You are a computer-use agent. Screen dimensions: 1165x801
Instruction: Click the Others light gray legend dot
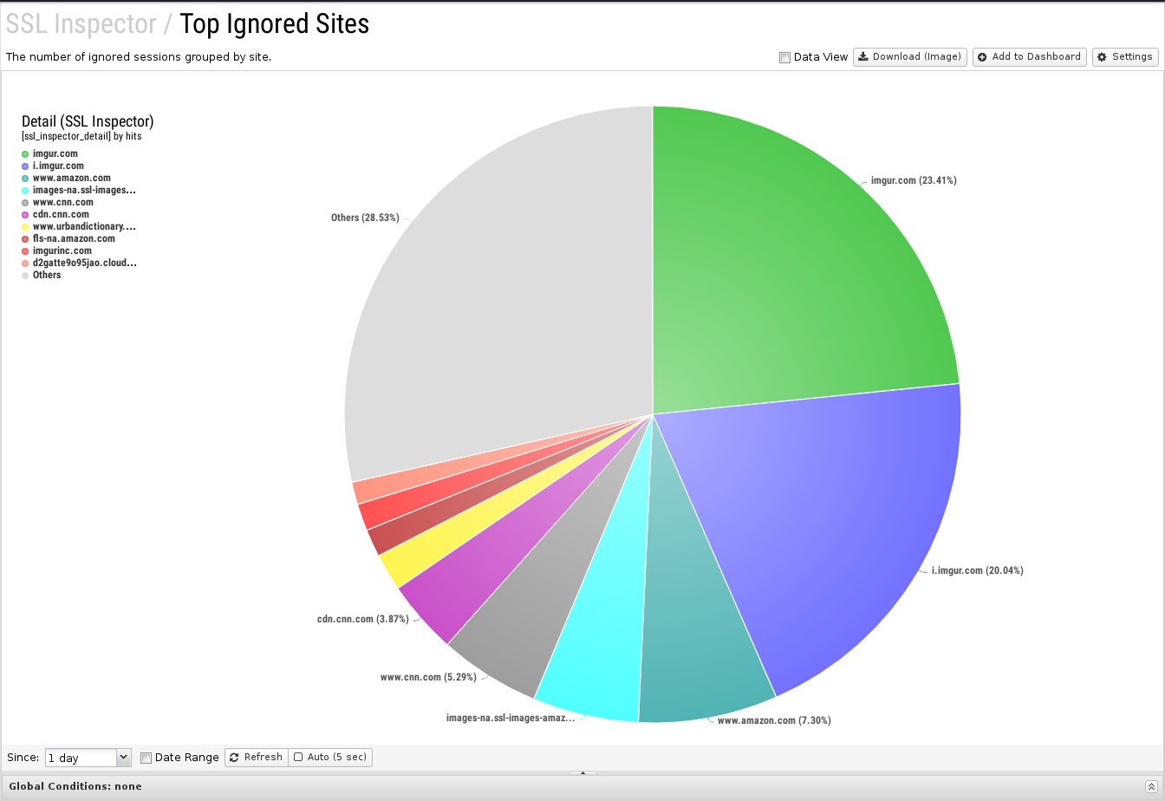[x=25, y=276]
